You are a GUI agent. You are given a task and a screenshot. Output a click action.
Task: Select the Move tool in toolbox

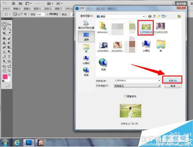(x=9, y=24)
